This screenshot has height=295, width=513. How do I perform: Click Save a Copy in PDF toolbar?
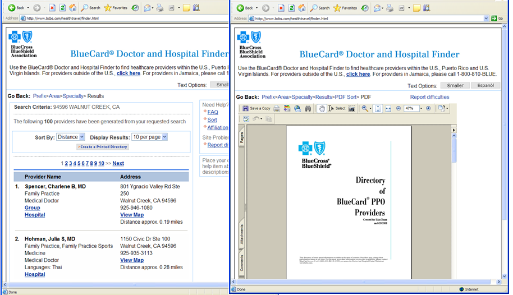(x=256, y=108)
